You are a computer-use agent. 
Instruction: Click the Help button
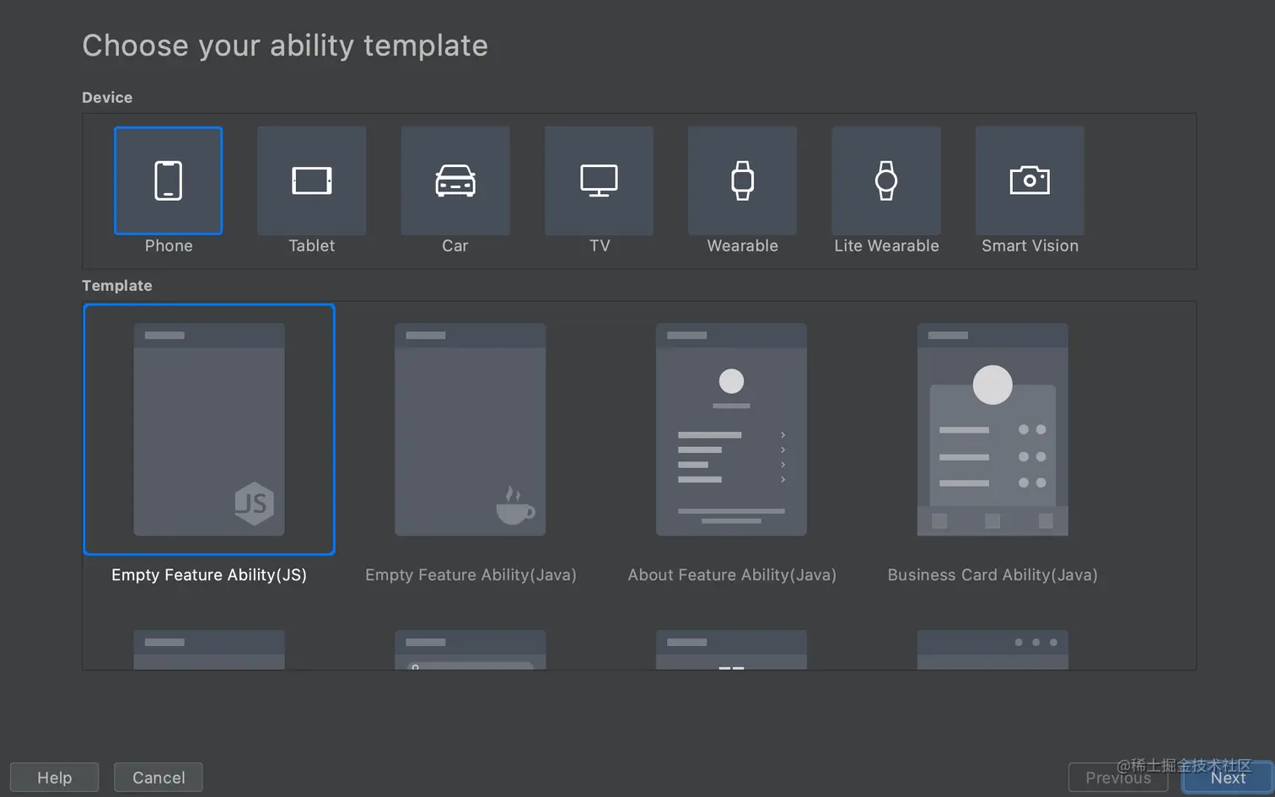click(x=55, y=778)
